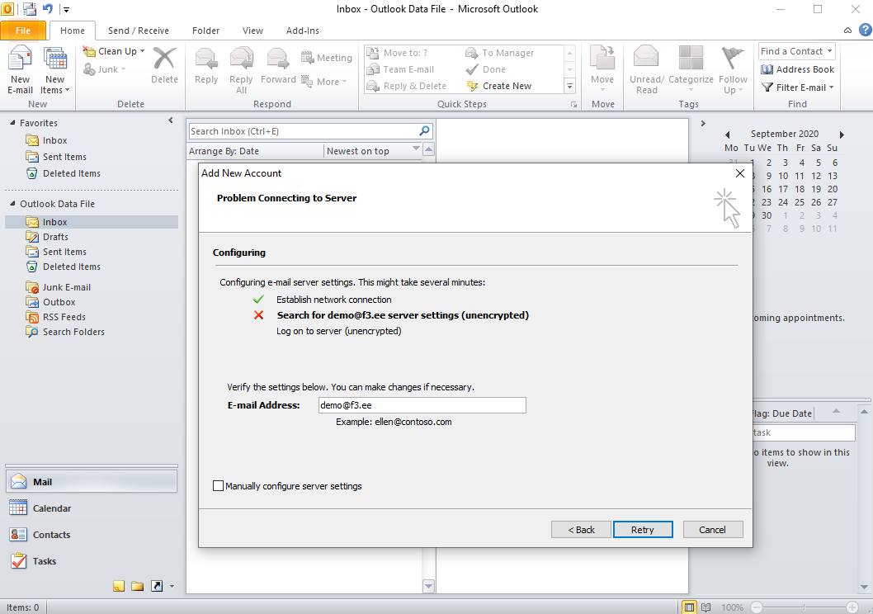This screenshot has height=614, width=873.
Task: Close the Add New Account dialog
Action: (x=740, y=173)
